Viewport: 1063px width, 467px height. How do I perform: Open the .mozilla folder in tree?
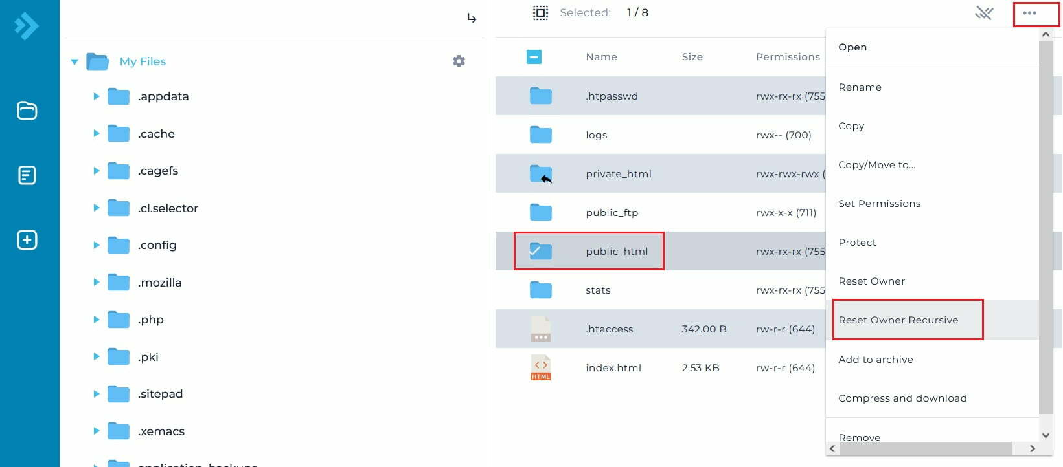click(159, 283)
